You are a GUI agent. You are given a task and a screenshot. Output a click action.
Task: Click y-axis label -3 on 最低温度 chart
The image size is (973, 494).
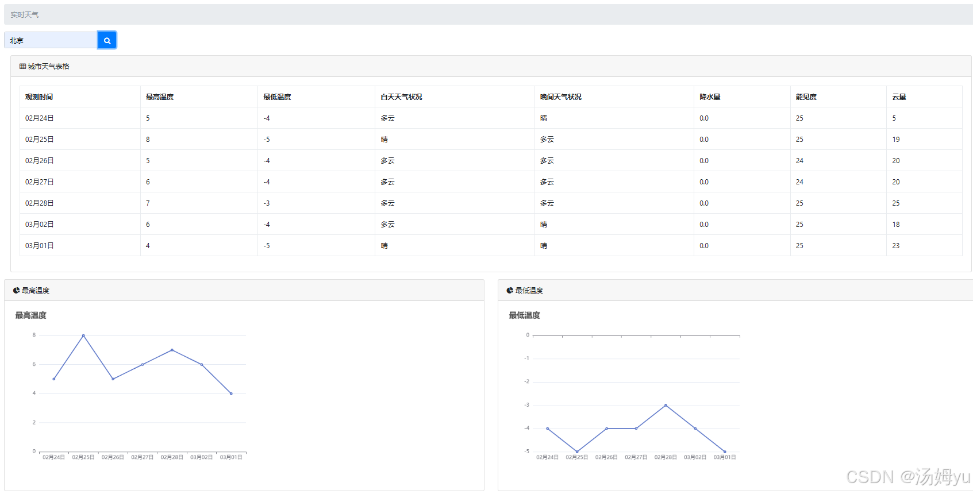tap(526, 405)
